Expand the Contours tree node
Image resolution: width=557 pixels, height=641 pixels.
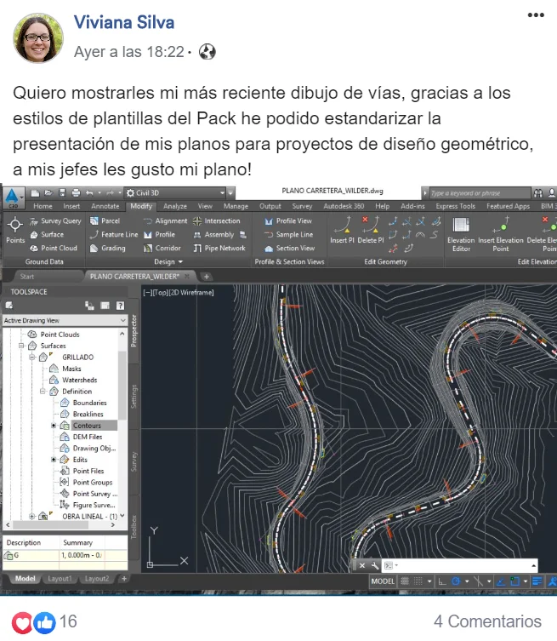pyautogui.click(x=54, y=426)
